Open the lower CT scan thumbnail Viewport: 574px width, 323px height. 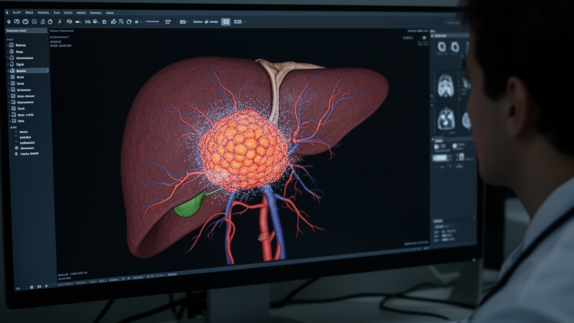446,119
